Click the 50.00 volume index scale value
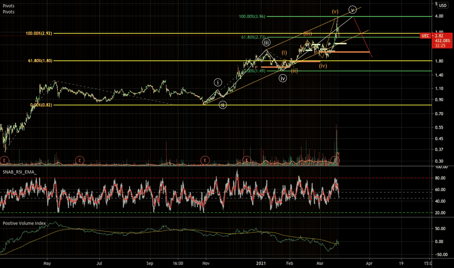 click(x=440, y=229)
